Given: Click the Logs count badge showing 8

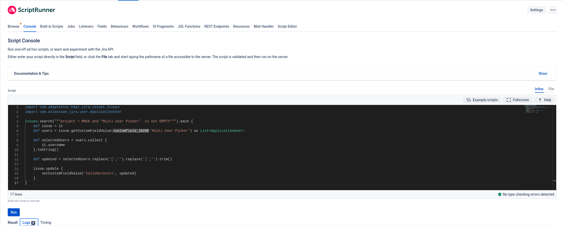Looking at the screenshot, I should 33,223.
